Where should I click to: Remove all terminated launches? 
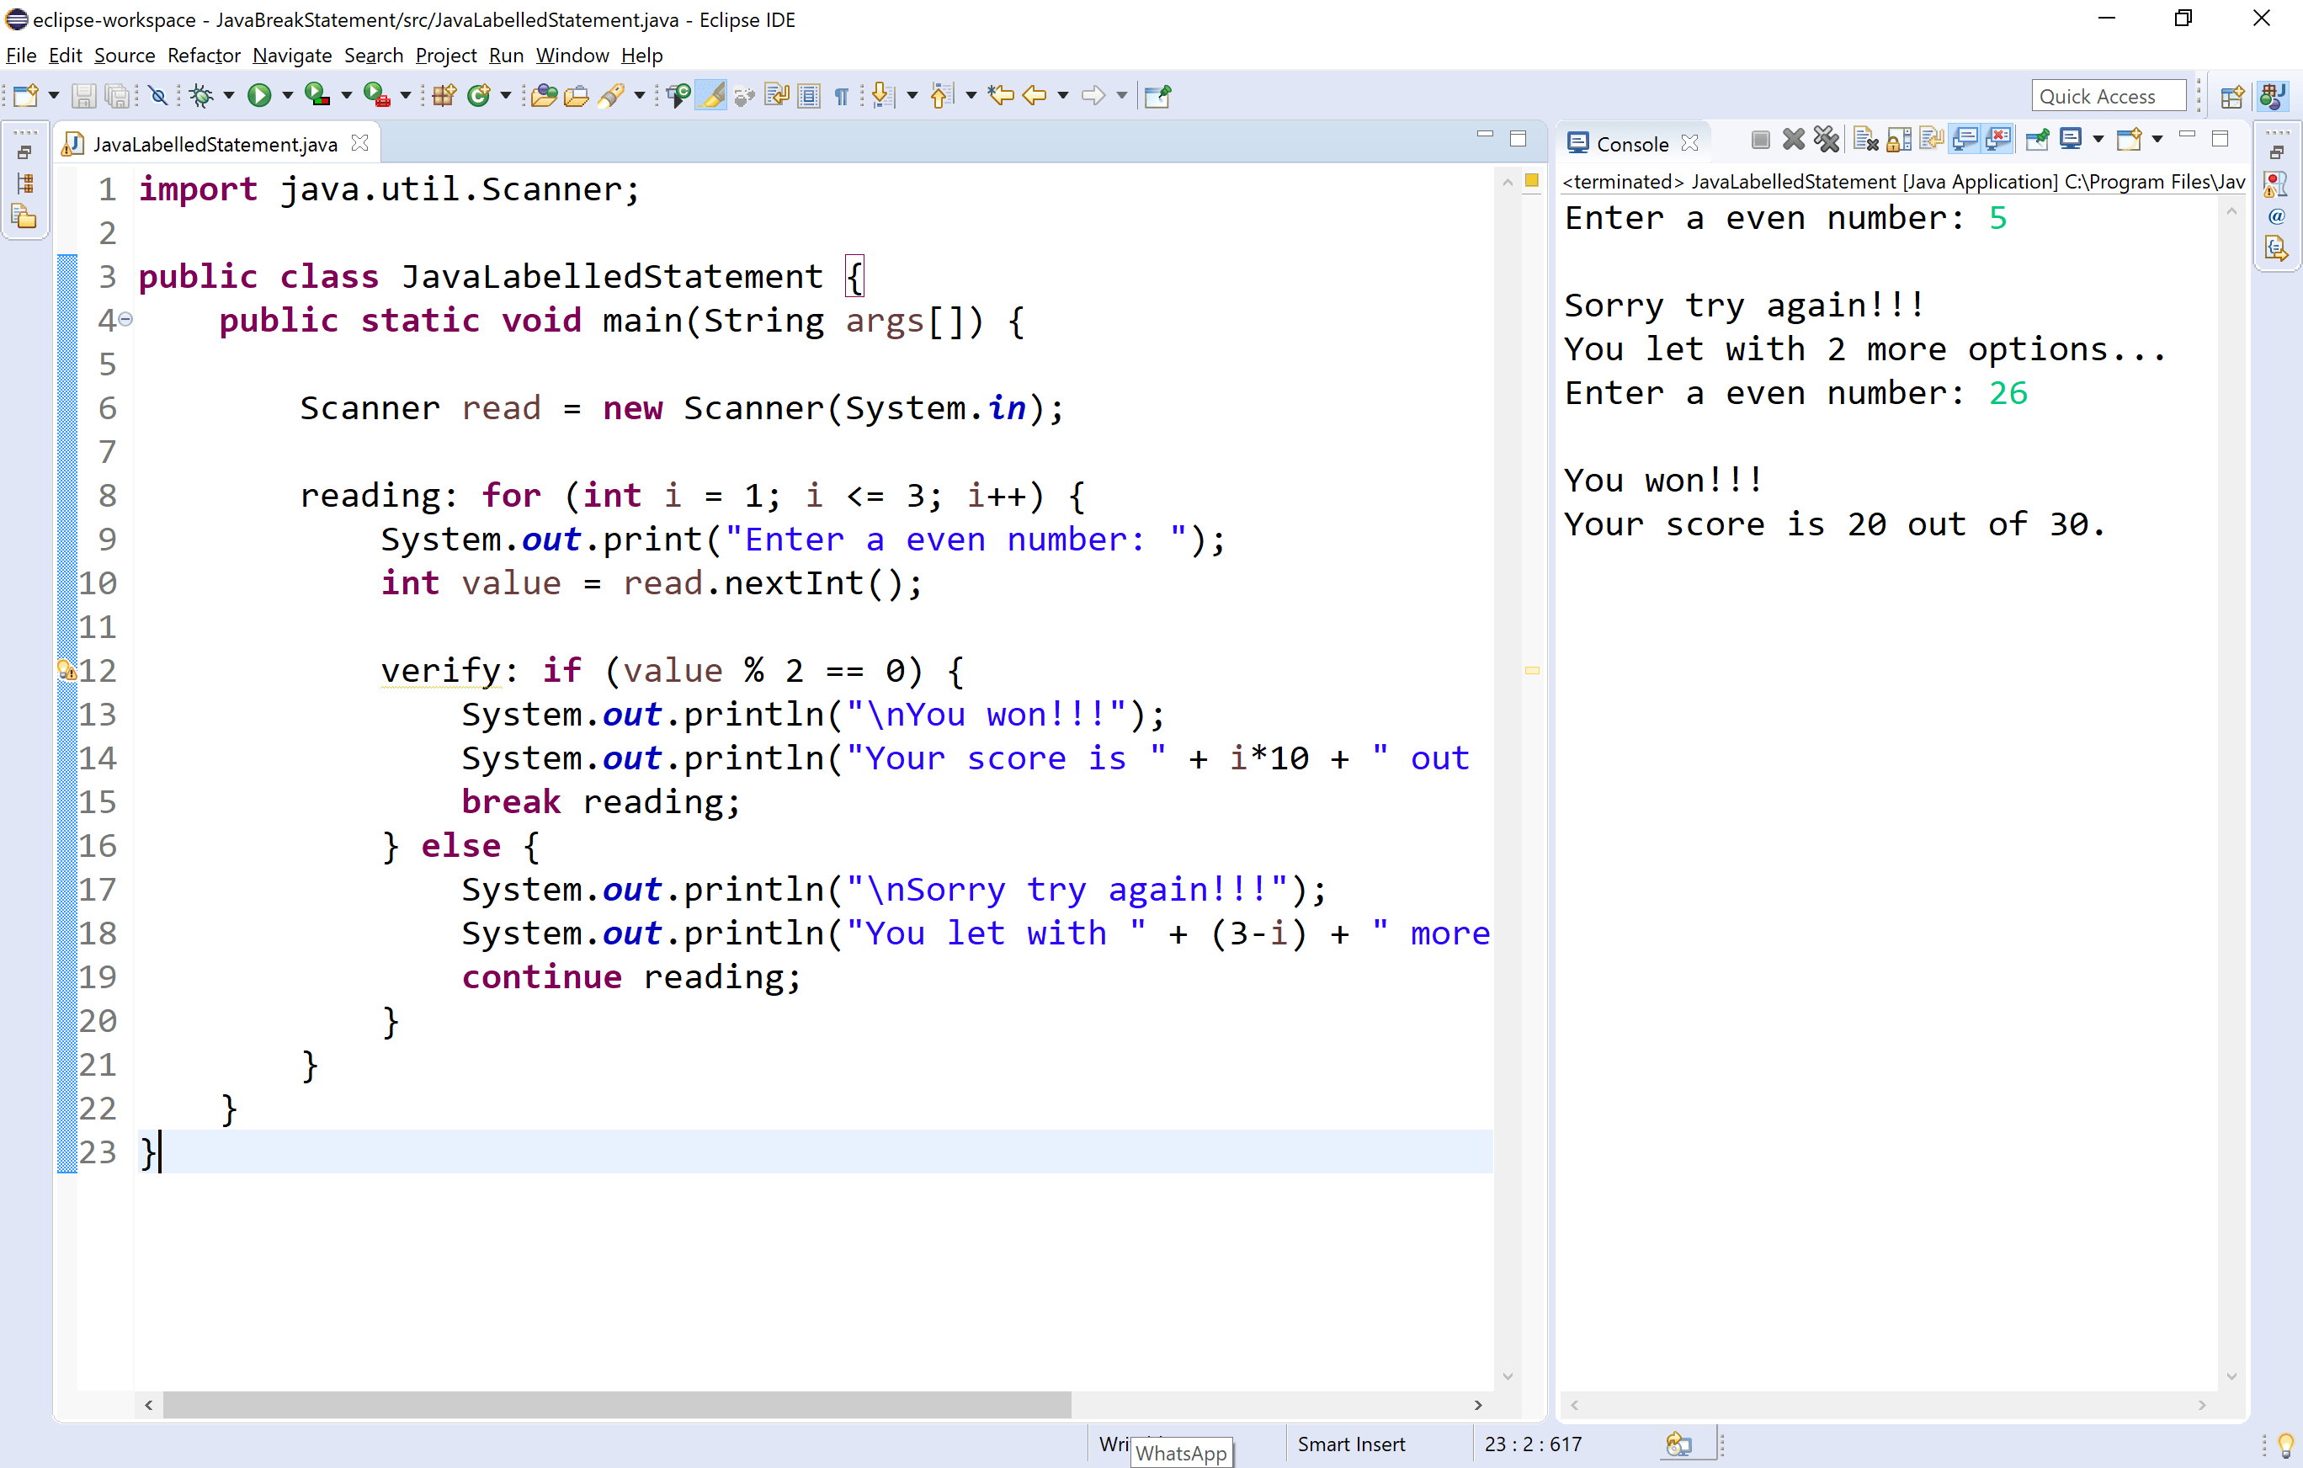(x=1827, y=139)
